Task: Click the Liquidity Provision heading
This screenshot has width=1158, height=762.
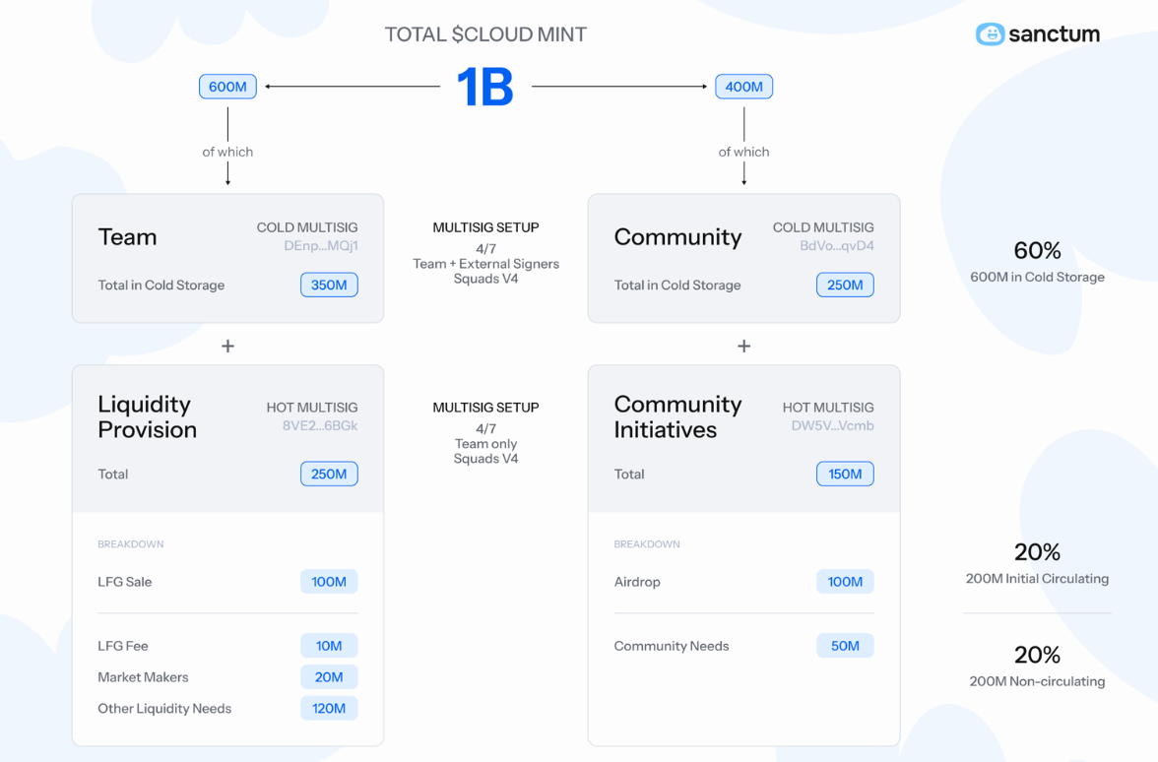Action: (x=147, y=417)
